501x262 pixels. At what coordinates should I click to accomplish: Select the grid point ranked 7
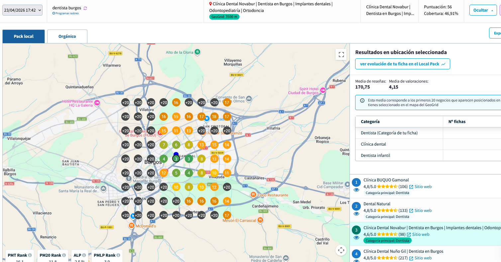click(163, 145)
